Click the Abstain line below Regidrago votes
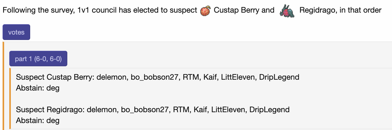Screen dimensions: 392x130 pos(38,120)
